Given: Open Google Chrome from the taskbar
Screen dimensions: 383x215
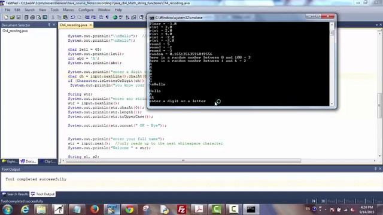Looking at the screenshot, I should click(129, 210).
